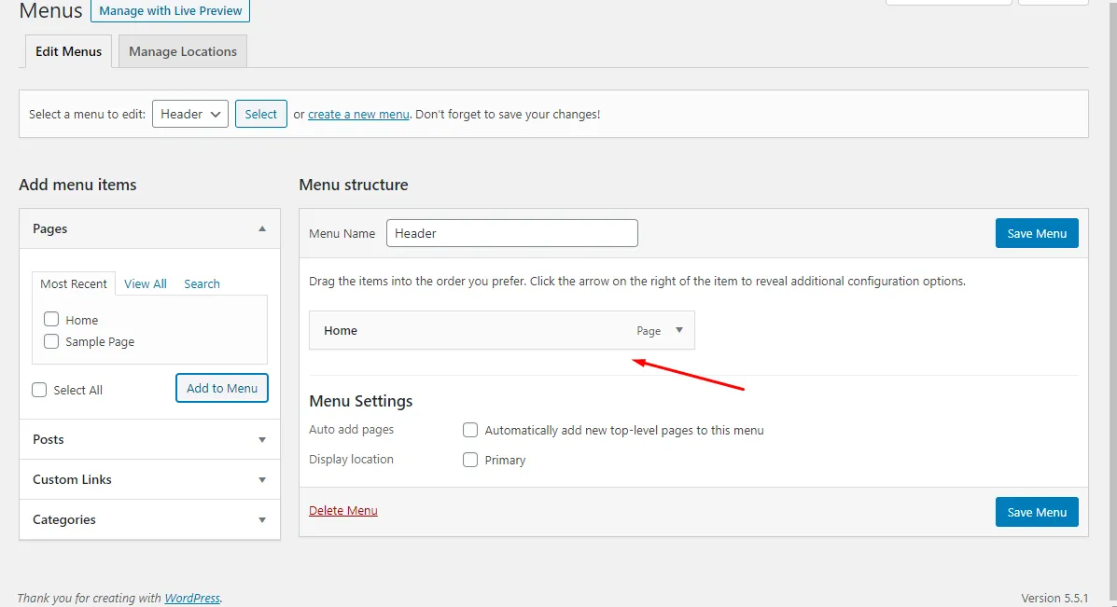
Task: Expand the Custom Links section
Action: (149, 479)
